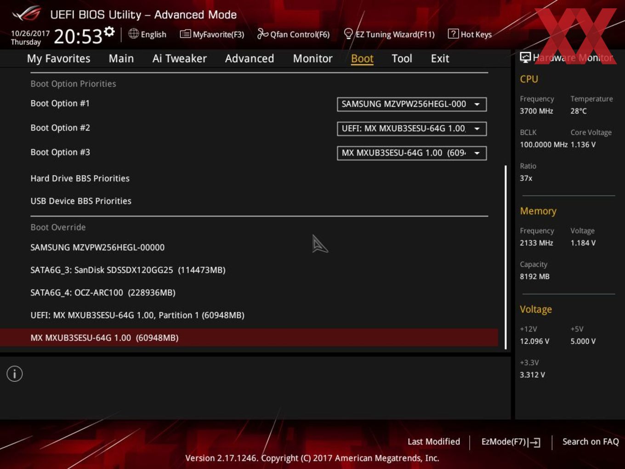
Task: Click the Ratio value 37x
Action: [x=526, y=178]
